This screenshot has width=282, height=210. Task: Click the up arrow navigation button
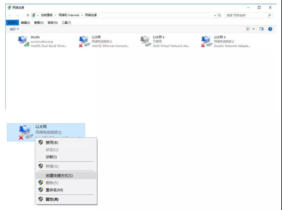28,15
